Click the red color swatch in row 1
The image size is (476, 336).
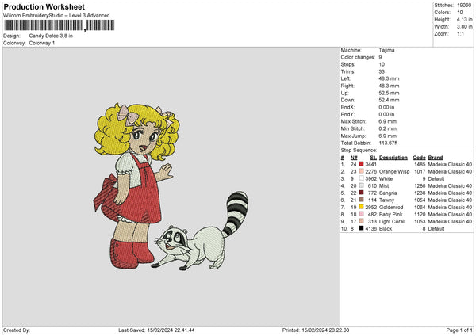click(x=361, y=164)
